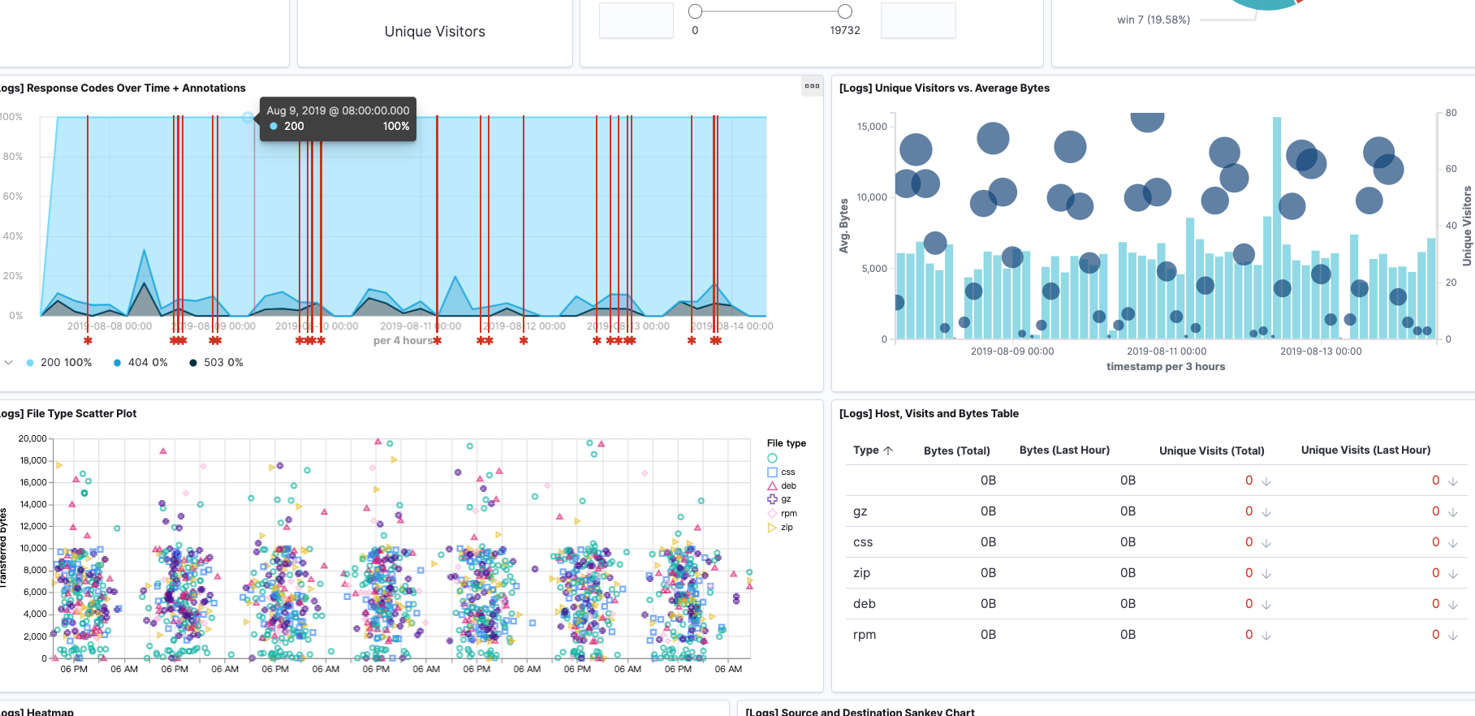Open panel options menu for Response Codes chart
1475x716 pixels.
(x=812, y=86)
